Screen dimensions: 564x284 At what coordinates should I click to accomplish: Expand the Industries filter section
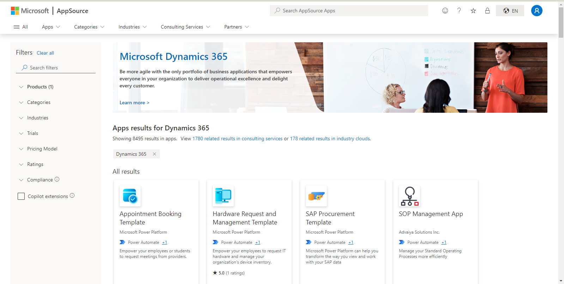tap(34, 118)
